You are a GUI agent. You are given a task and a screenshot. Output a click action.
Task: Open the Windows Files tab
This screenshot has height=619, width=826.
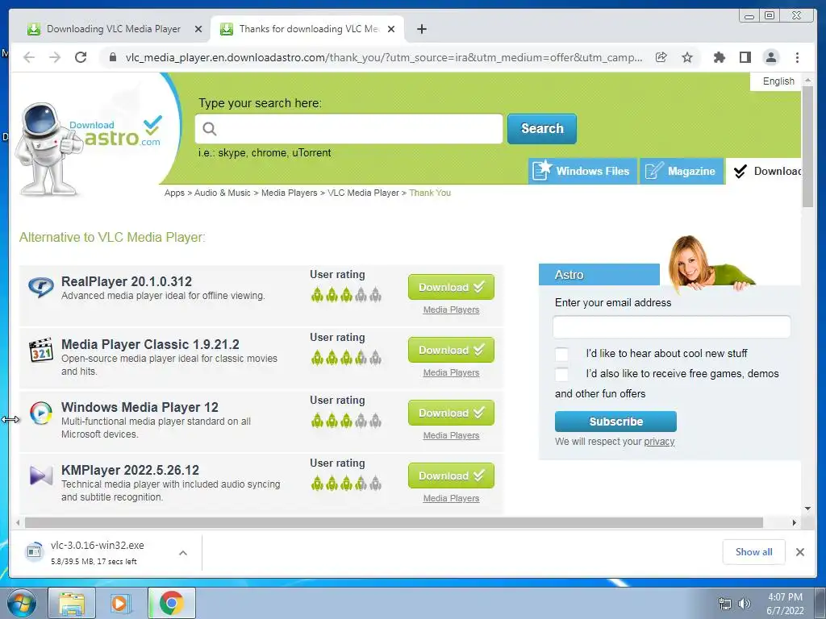582,171
